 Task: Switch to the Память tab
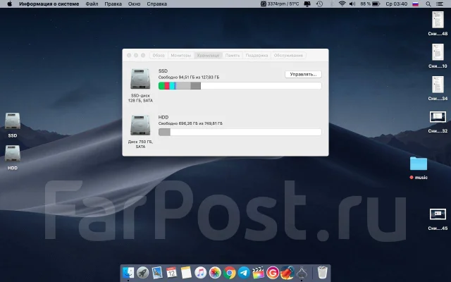tap(233, 55)
